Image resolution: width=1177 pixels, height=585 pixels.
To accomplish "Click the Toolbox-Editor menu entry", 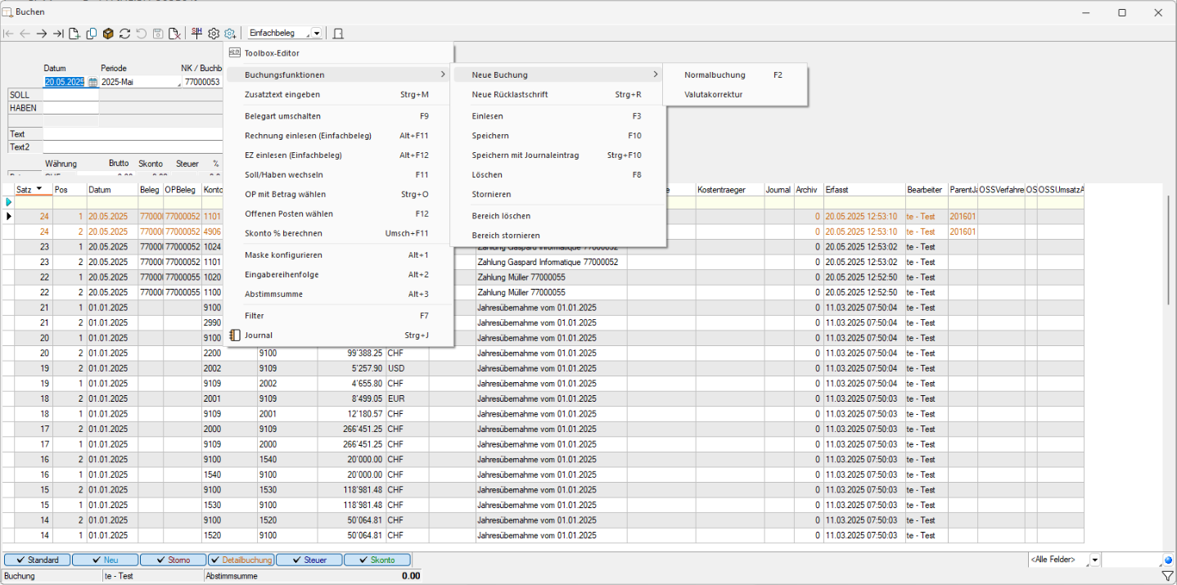I will click(x=272, y=53).
